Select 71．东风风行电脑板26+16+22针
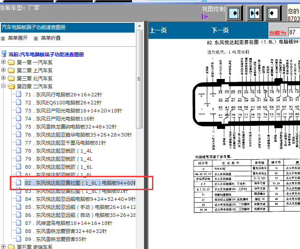The image size is (300, 249). point(63,95)
